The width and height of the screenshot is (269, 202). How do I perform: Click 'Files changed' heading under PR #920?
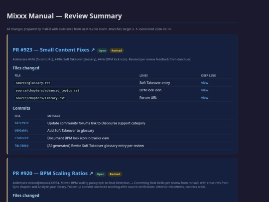point(26,196)
